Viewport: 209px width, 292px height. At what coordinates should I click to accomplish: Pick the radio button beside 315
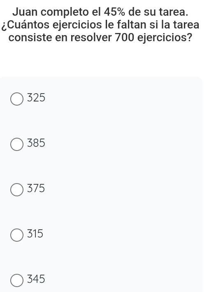click(x=17, y=235)
